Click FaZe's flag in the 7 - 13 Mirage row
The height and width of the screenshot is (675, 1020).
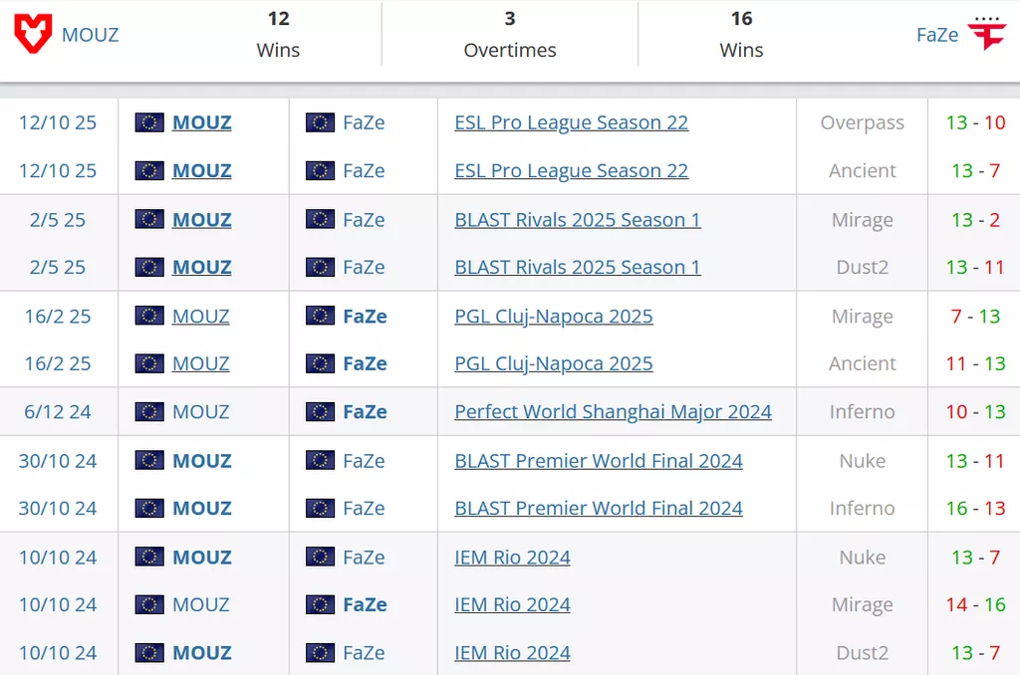pyautogui.click(x=320, y=316)
